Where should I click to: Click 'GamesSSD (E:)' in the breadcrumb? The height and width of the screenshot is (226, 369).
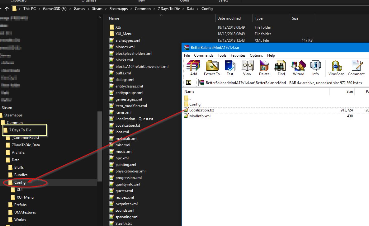[54, 9]
